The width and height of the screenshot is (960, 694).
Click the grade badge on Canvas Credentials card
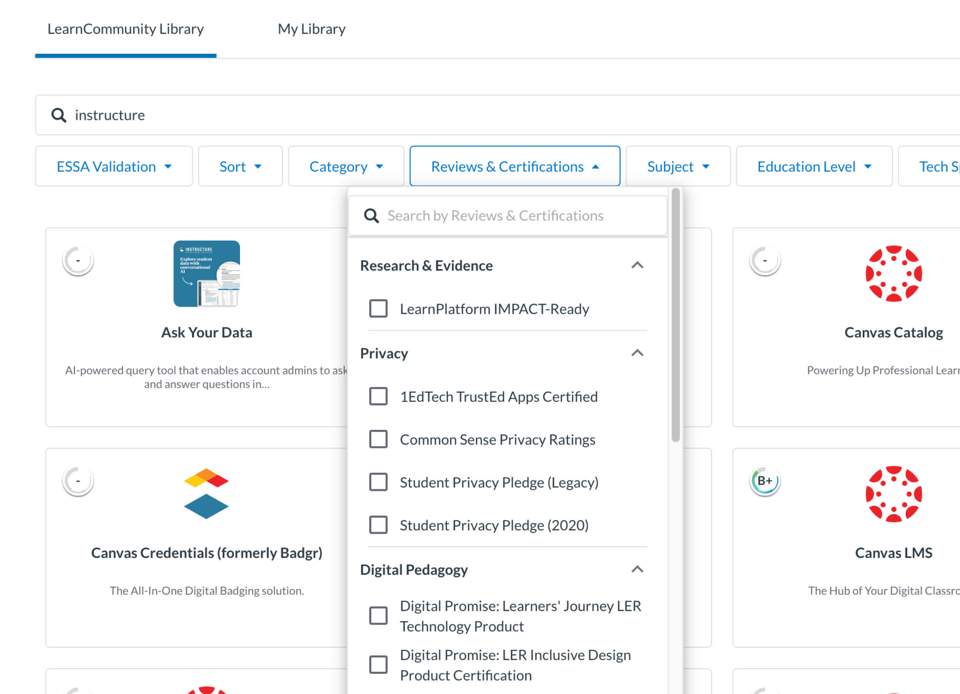pos(78,481)
